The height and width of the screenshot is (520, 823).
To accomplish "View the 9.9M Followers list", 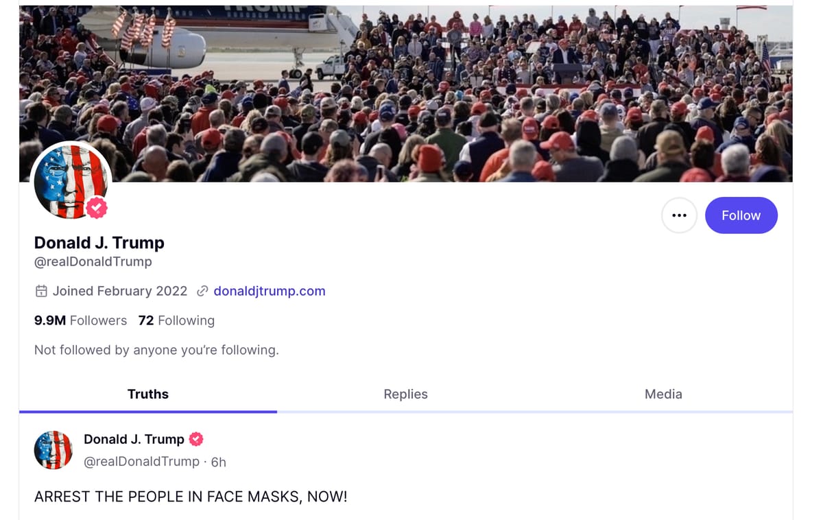I will coord(81,320).
